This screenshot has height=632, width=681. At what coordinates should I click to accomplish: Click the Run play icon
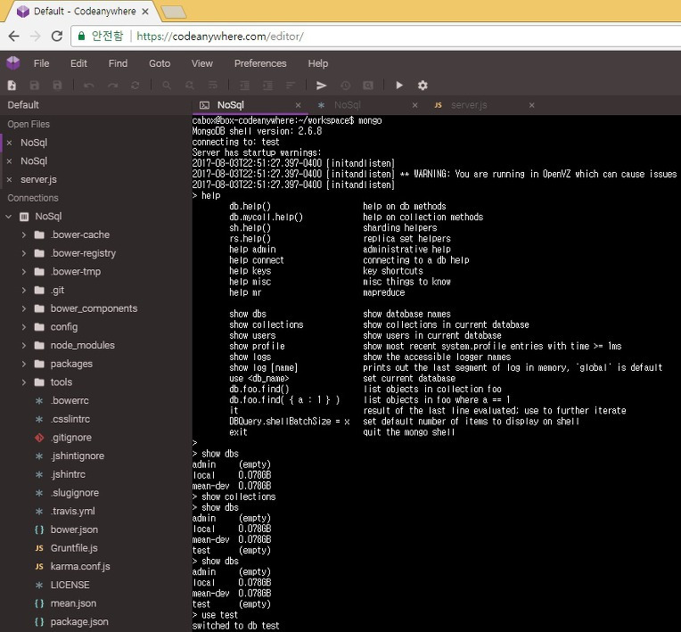(x=399, y=86)
